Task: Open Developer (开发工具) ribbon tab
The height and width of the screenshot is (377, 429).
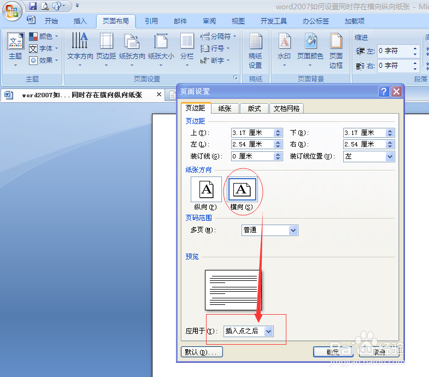Action: point(274,21)
